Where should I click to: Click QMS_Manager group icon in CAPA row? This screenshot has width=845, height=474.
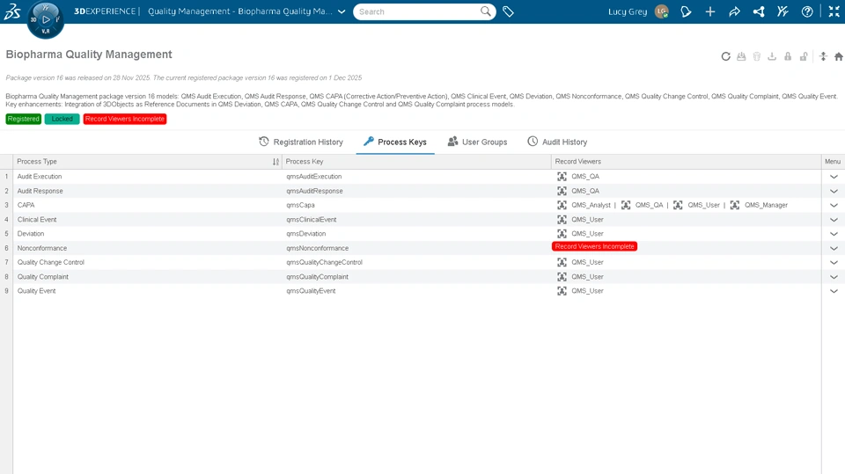coord(734,205)
